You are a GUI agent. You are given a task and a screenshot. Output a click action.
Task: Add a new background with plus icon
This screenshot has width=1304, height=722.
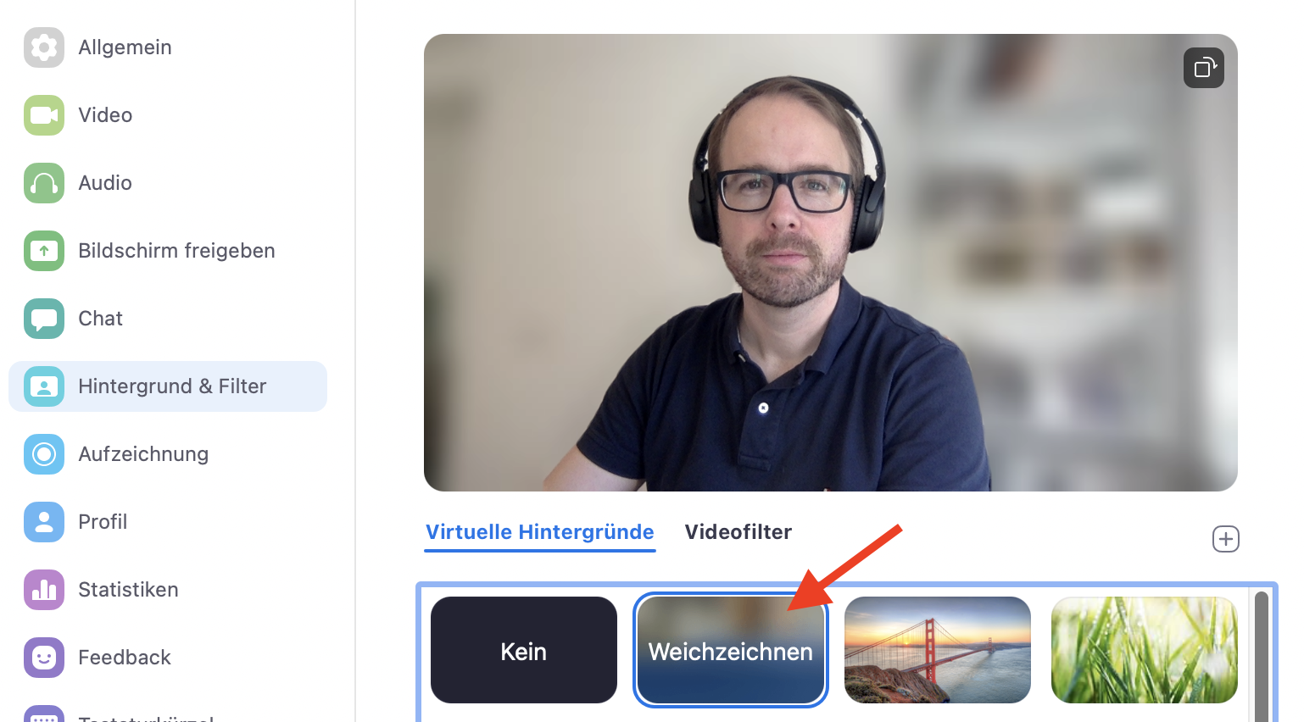point(1226,539)
